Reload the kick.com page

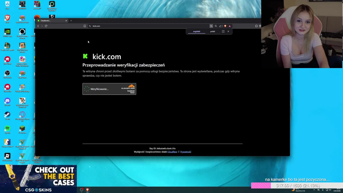coord(46,26)
